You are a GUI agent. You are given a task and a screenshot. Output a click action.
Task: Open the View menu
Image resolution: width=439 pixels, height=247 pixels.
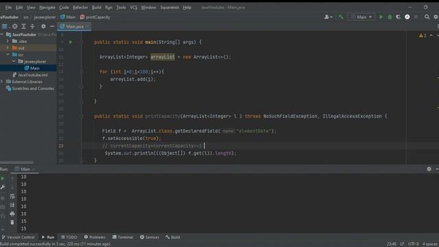click(31, 8)
